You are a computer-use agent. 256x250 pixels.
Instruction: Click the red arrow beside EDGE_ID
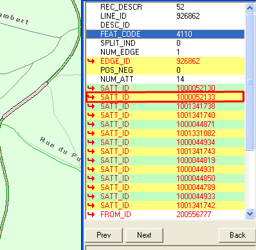click(91, 61)
